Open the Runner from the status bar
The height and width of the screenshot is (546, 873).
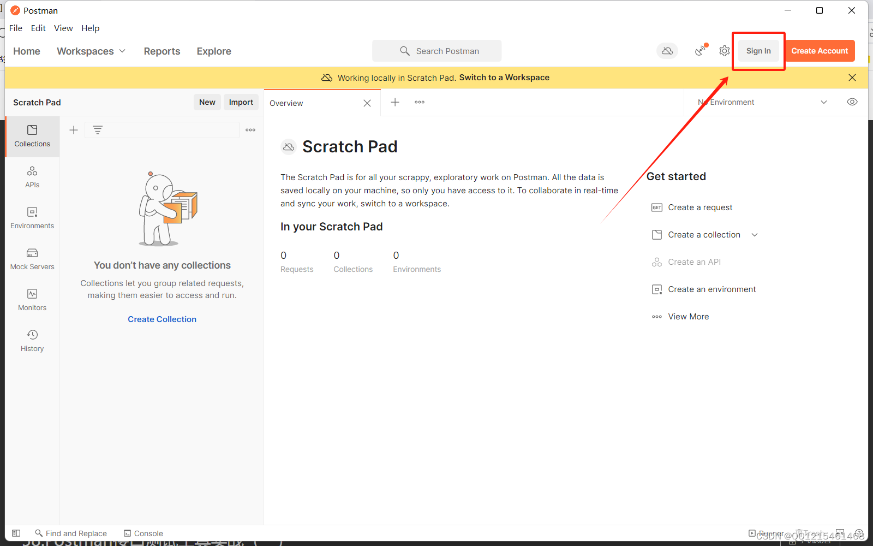[766, 533]
